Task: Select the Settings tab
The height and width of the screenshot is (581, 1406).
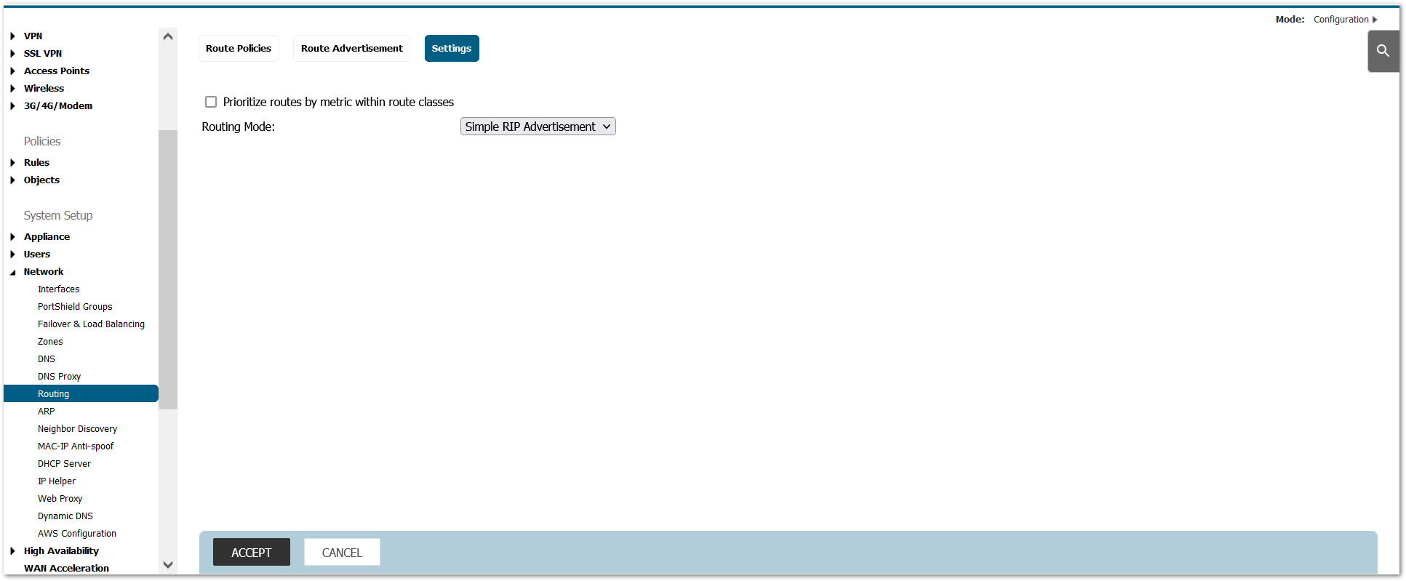Action: [452, 49]
